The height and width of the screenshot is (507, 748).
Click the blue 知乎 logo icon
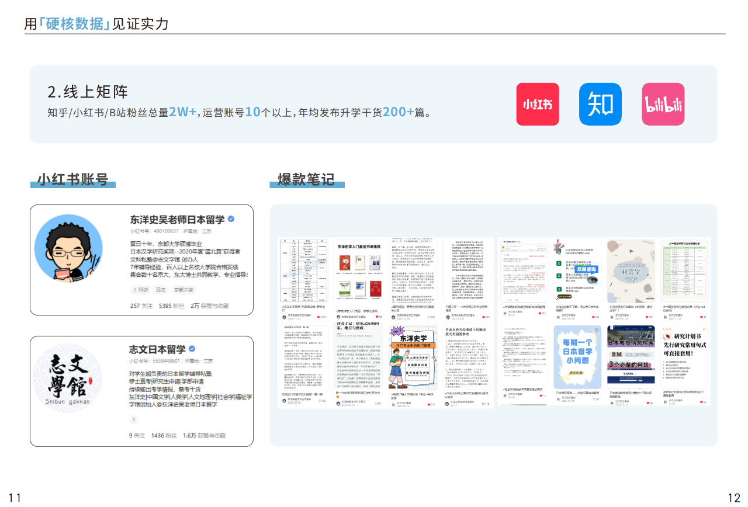600,104
